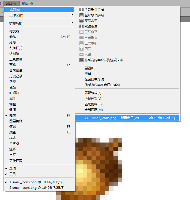Click Match Zoom (匹配缩放)
This screenshot has width=190, height=200.
[x=93, y=93]
